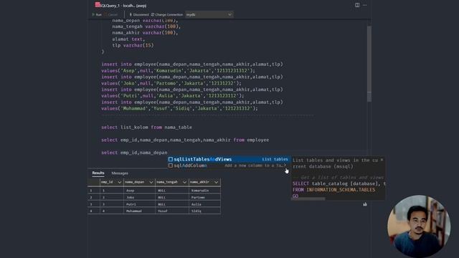Click the values line containing 'Joko'
The image size is (459, 258).
(171, 83)
